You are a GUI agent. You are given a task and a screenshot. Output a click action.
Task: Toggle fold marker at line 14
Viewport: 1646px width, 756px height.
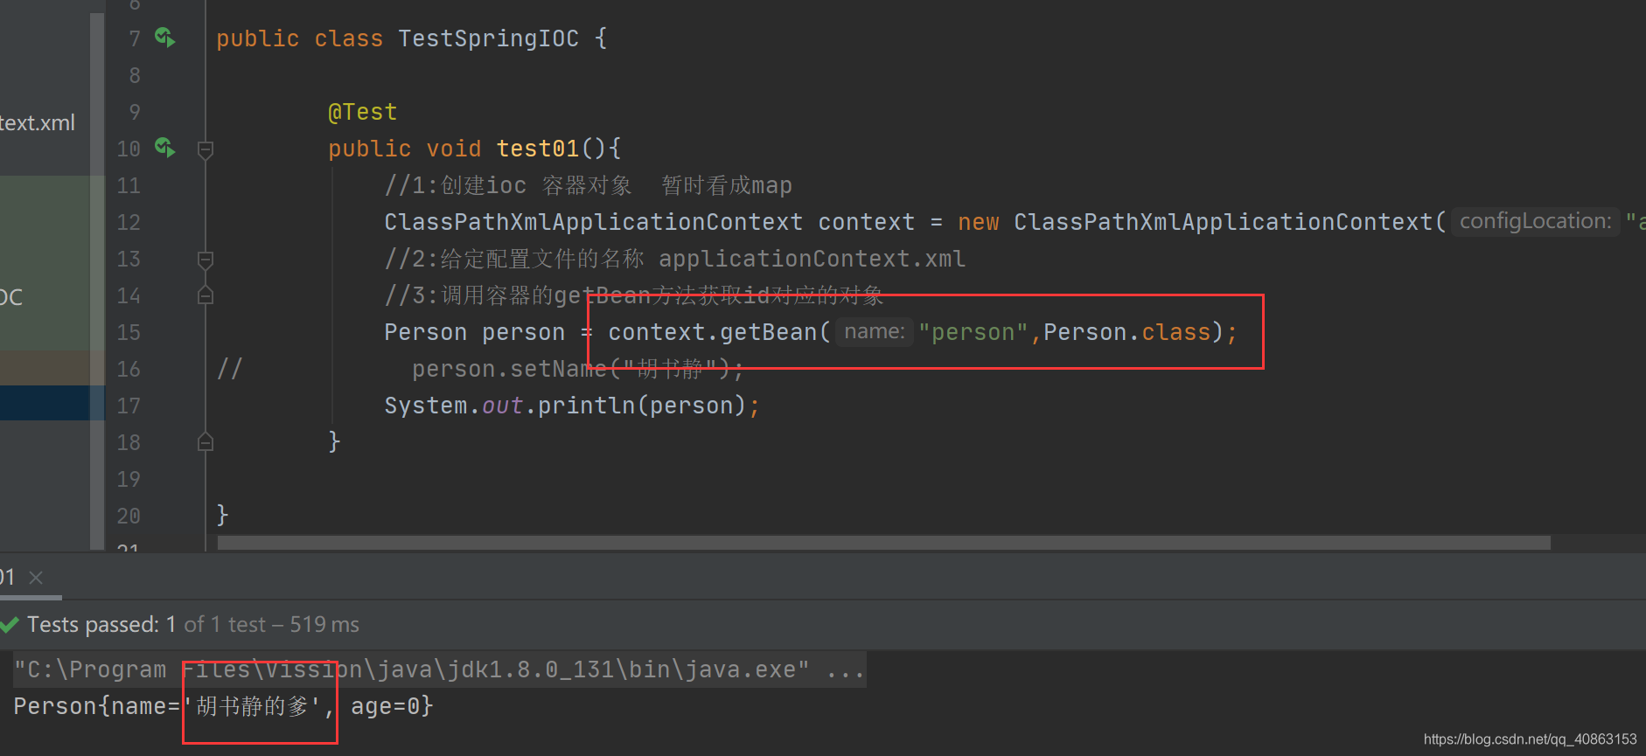pyautogui.click(x=206, y=295)
